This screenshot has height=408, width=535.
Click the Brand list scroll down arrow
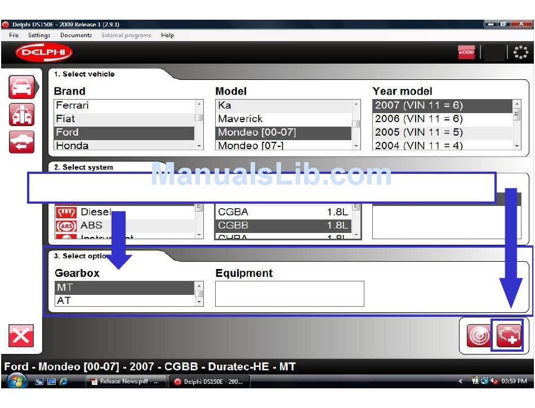tap(199, 146)
